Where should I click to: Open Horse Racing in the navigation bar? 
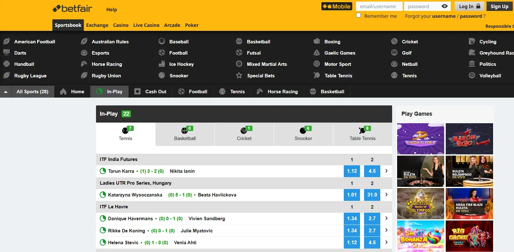coord(277,92)
